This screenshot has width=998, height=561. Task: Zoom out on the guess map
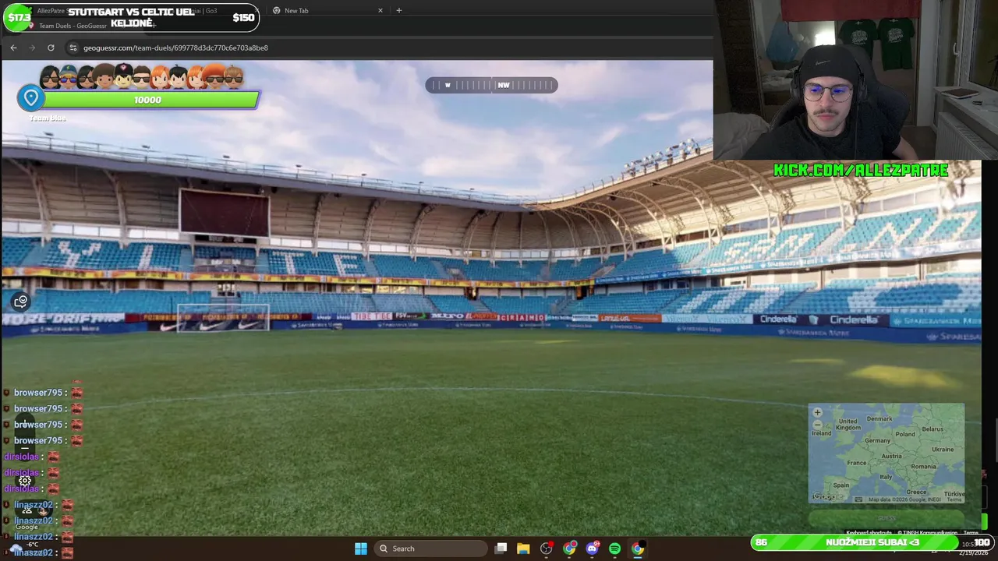coord(817,425)
